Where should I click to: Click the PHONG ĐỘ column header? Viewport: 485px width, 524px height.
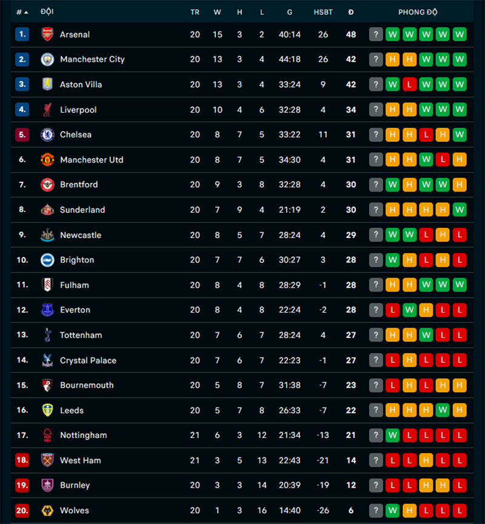pos(418,12)
